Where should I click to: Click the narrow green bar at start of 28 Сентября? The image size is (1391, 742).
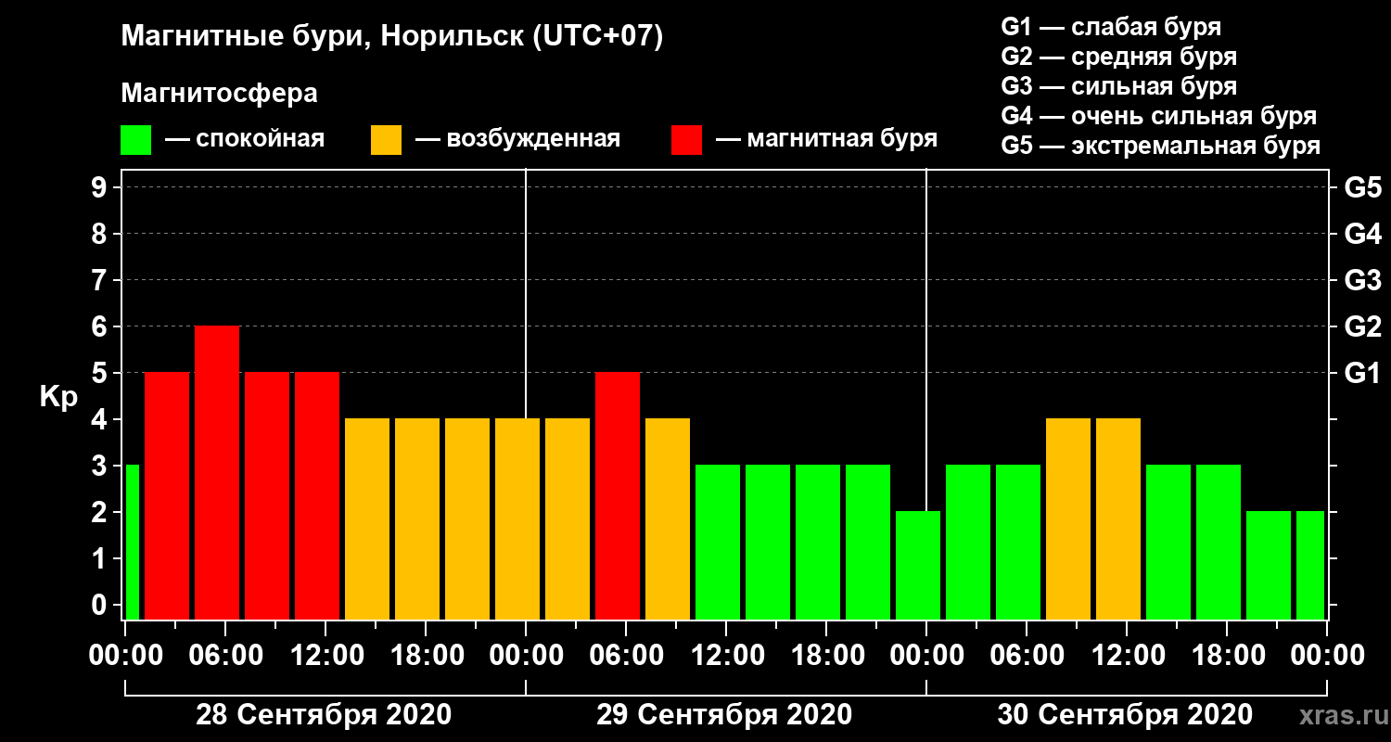(132, 542)
